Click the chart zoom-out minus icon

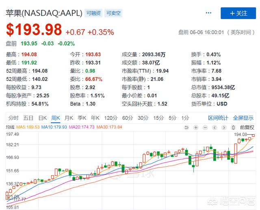coord(205,128)
